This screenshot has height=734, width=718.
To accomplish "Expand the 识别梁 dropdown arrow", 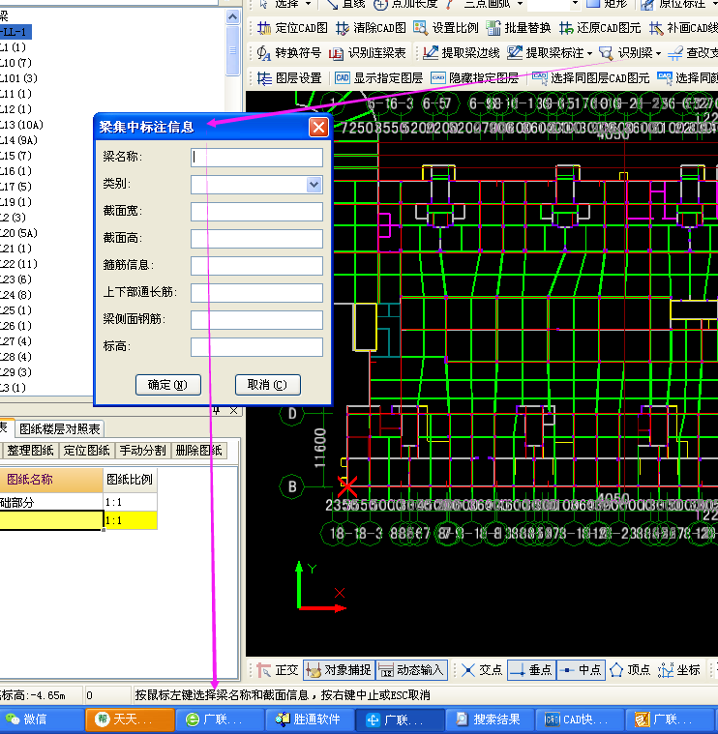I will [x=658, y=53].
